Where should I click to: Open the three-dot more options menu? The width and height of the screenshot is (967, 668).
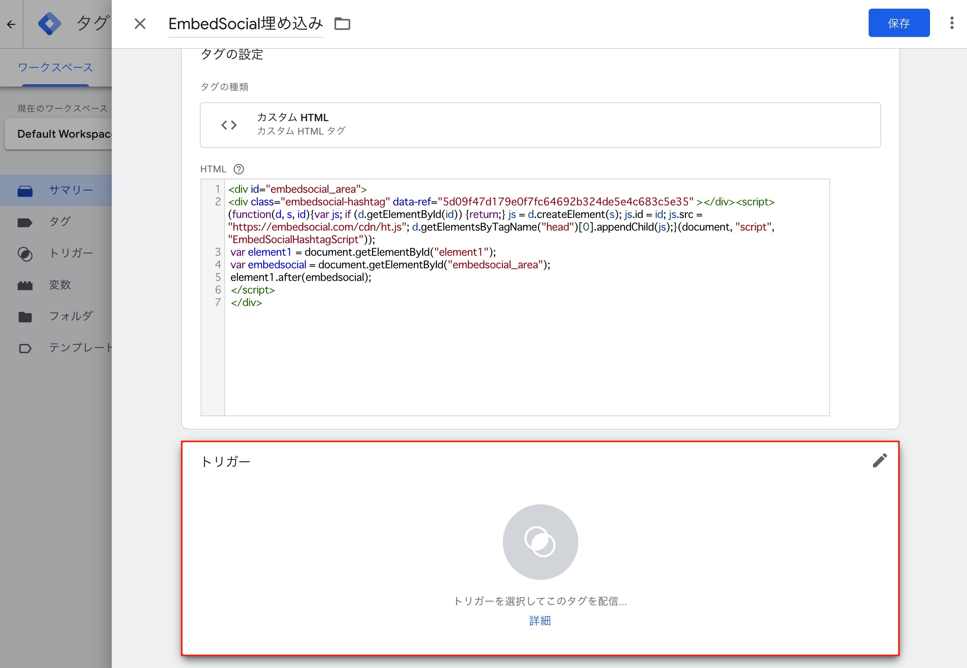point(952,23)
